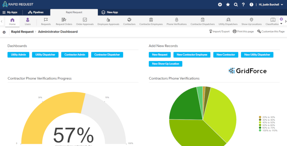Click the 50% to 60% legend swatch
The height and width of the screenshot is (146, 287).
(260, 125)
